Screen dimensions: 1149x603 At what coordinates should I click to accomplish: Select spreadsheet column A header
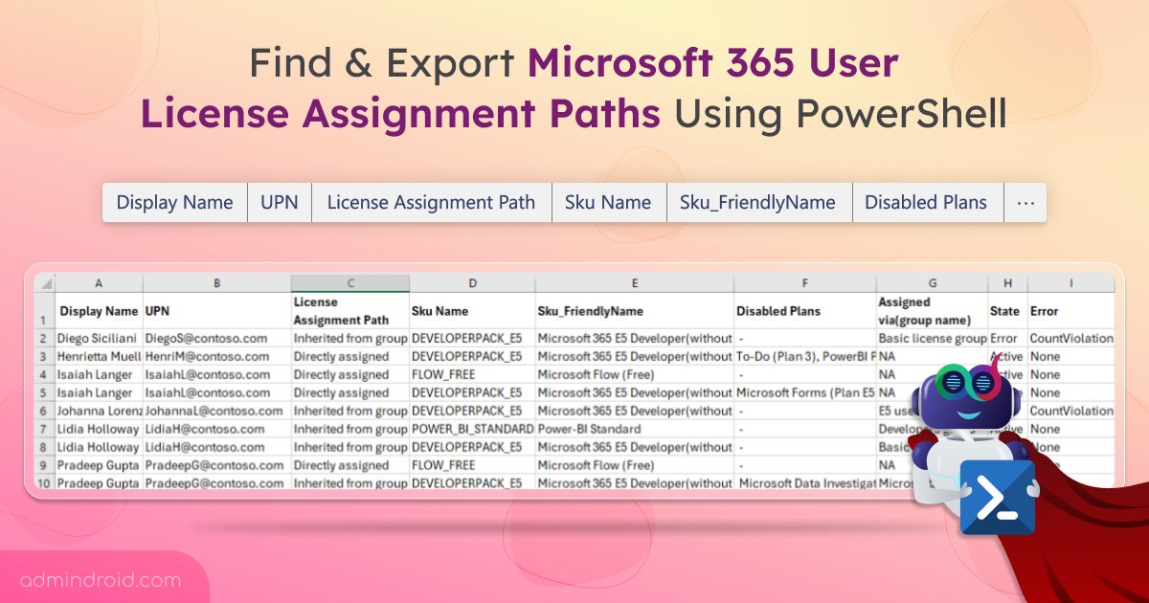tap(100, 282)
